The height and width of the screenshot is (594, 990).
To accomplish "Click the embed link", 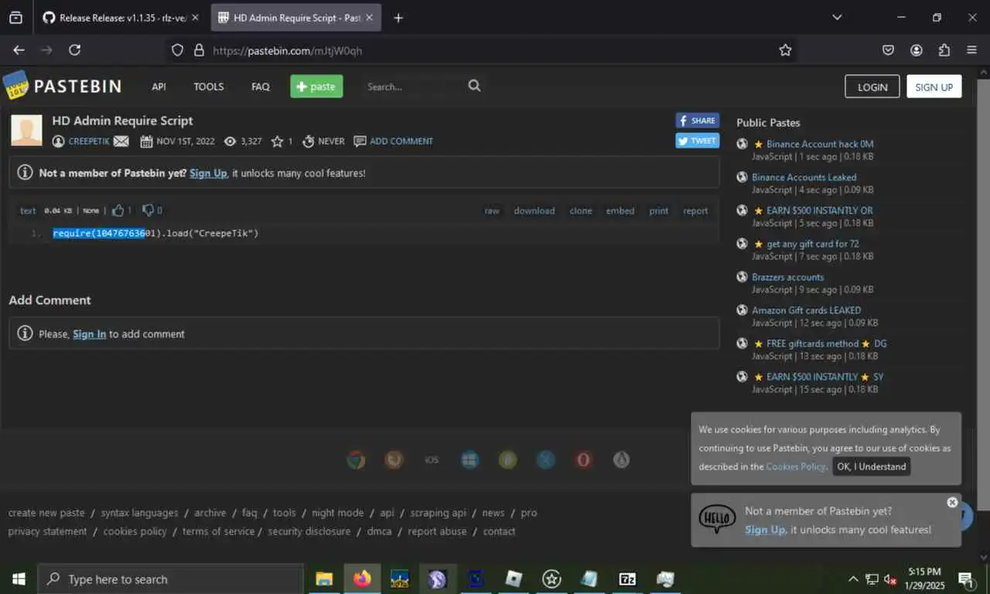I will click(620, 210).
